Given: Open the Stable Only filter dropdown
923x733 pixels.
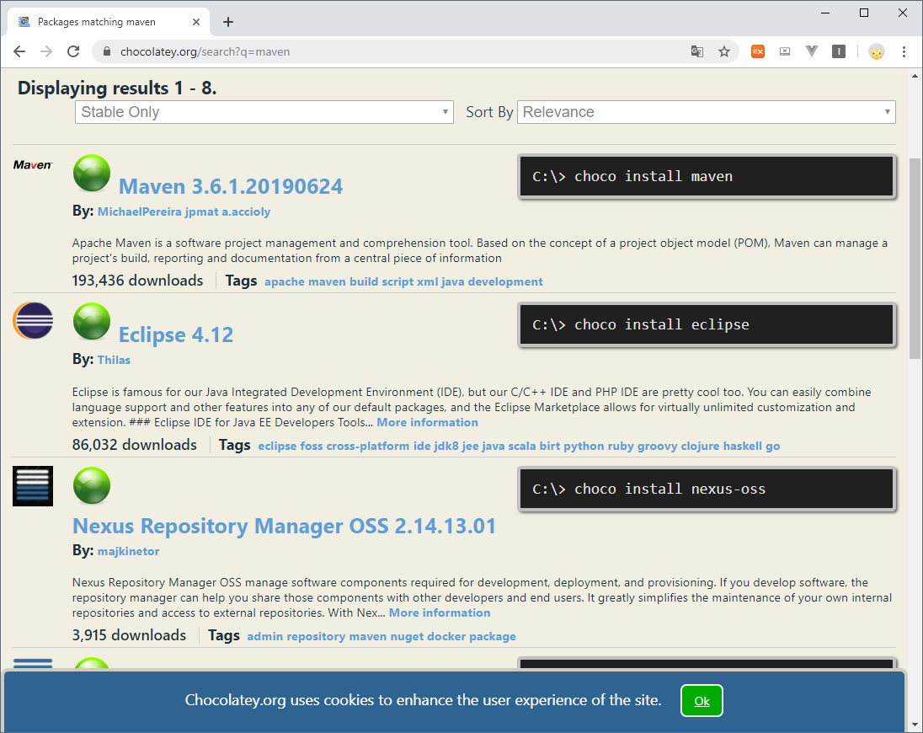Looking at the screenshot, I should pyautogui.click(x=264, y=112).
